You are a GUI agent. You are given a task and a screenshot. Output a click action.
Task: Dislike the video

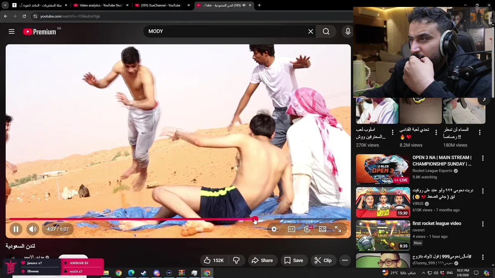[x=236, y=260]
